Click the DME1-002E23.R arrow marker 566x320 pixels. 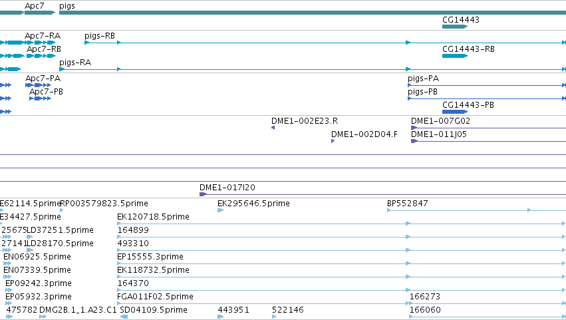click(273, 128)
